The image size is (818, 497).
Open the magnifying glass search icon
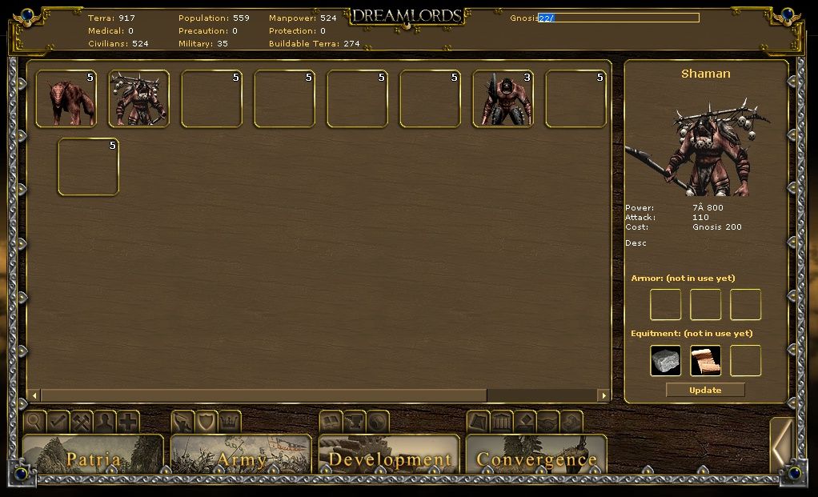click(35, 421)
